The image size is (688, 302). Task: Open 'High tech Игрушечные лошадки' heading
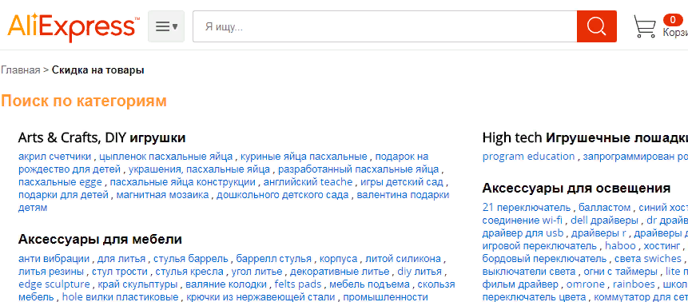tap(585, 138)
